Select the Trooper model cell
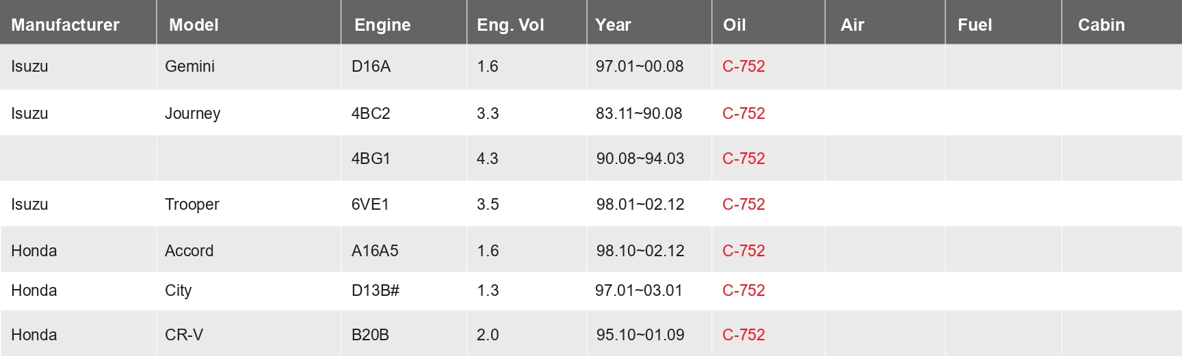Image resolution: width=1182 pixels, height=356 pixels. click(x=192, y=204)
